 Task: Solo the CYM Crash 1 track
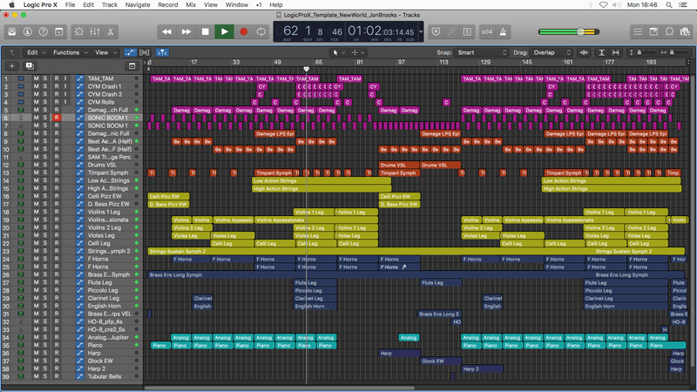tap(45, 86)
